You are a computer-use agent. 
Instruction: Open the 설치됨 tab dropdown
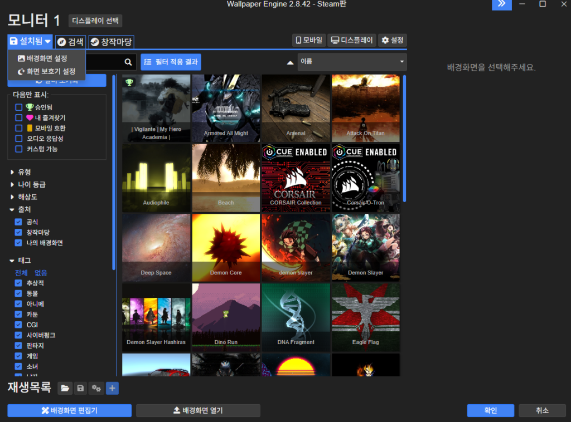click(30, 41)
